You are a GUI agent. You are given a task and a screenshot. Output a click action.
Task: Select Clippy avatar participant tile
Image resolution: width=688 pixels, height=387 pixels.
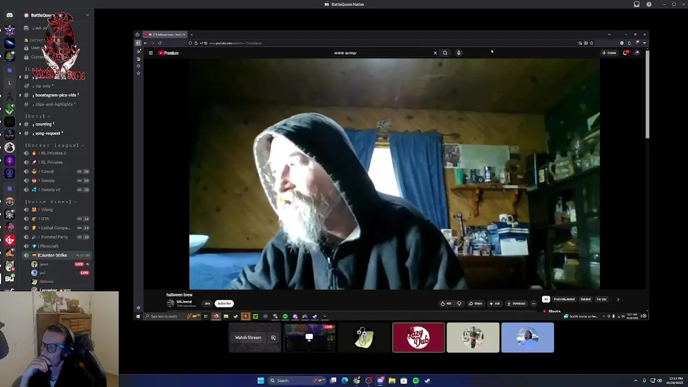coord(364,338)
